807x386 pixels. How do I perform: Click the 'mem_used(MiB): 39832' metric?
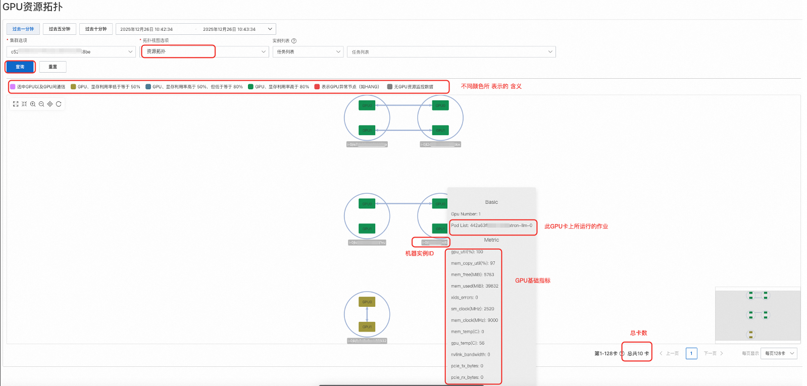pos(475,286)
